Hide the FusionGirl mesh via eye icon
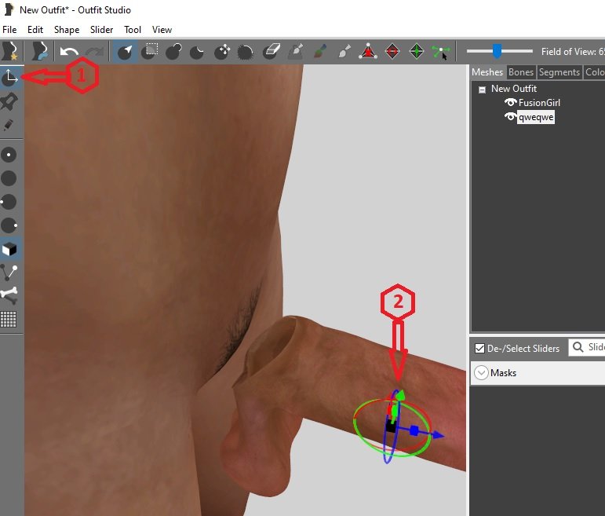 click(x=511, y=103)
